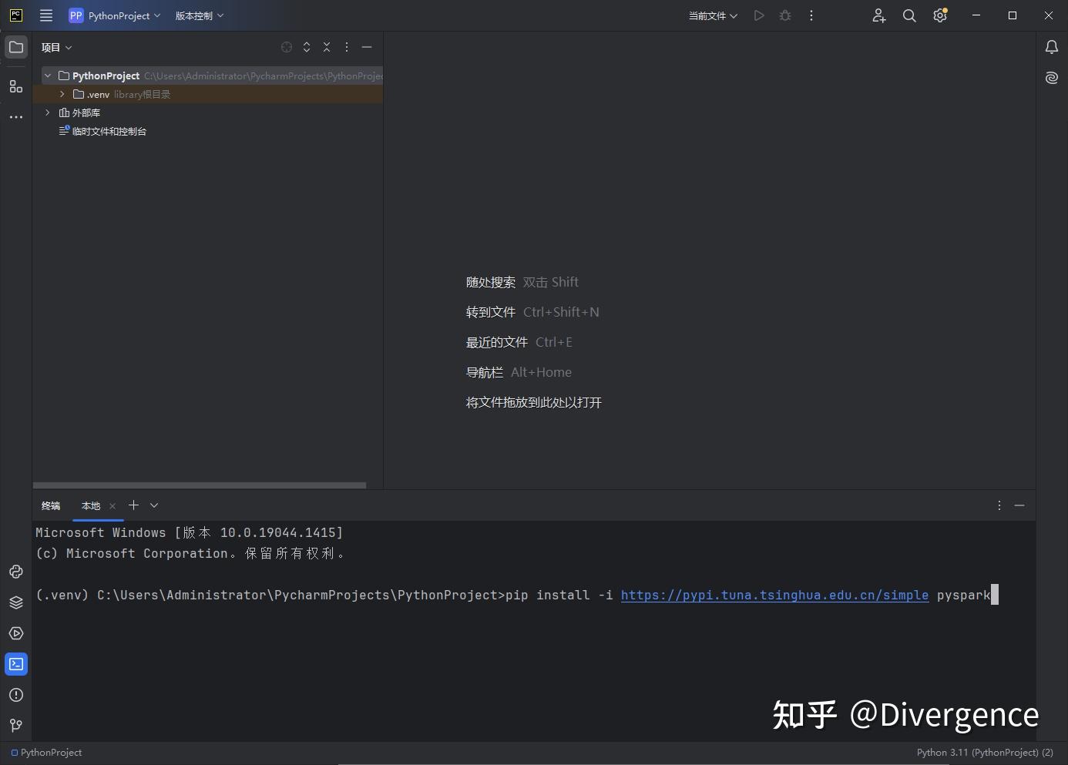Start debugging with the bug icon
The height and width of the screenshot is (765, 1068).
pyautogui.click(x=785, y=15)
